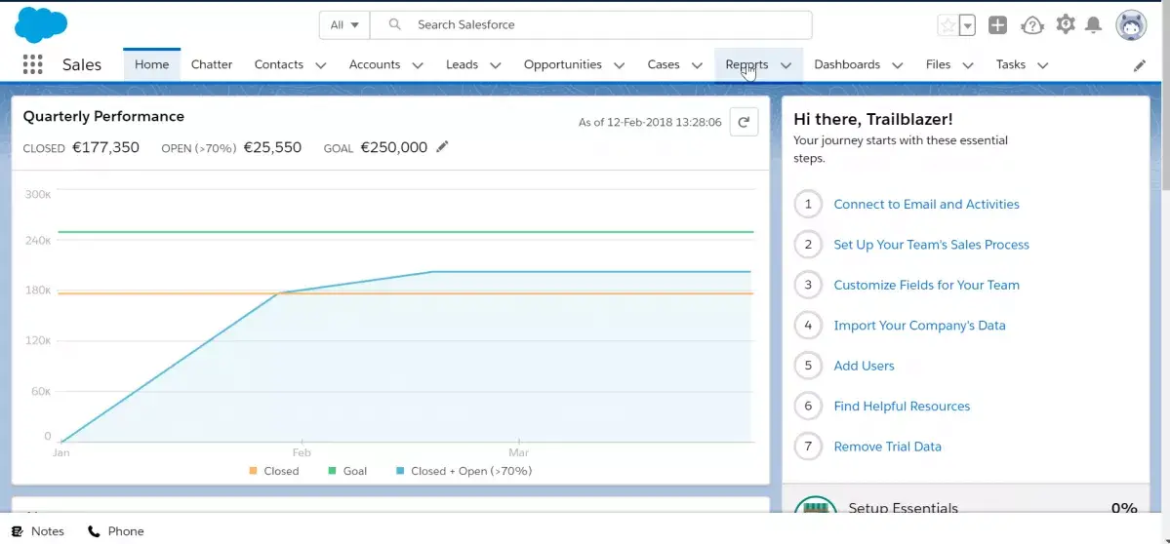Click the open amount €25,550
This screenshot has width=1170, height=544.
(272, 147)
